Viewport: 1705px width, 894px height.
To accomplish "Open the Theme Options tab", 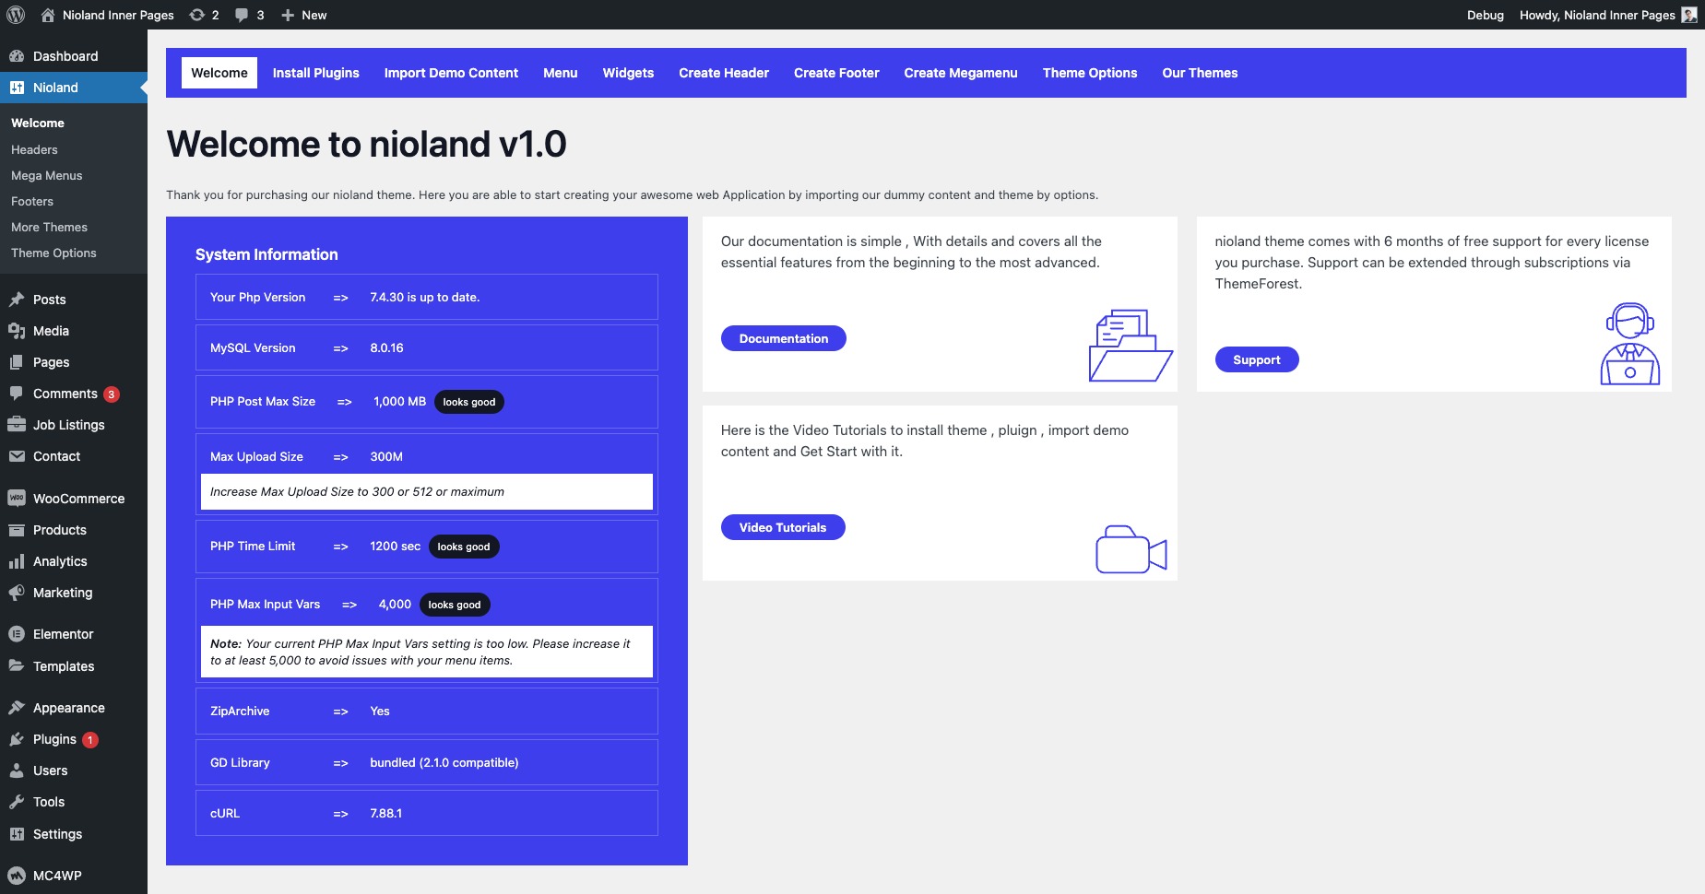I will (1089, 73).
